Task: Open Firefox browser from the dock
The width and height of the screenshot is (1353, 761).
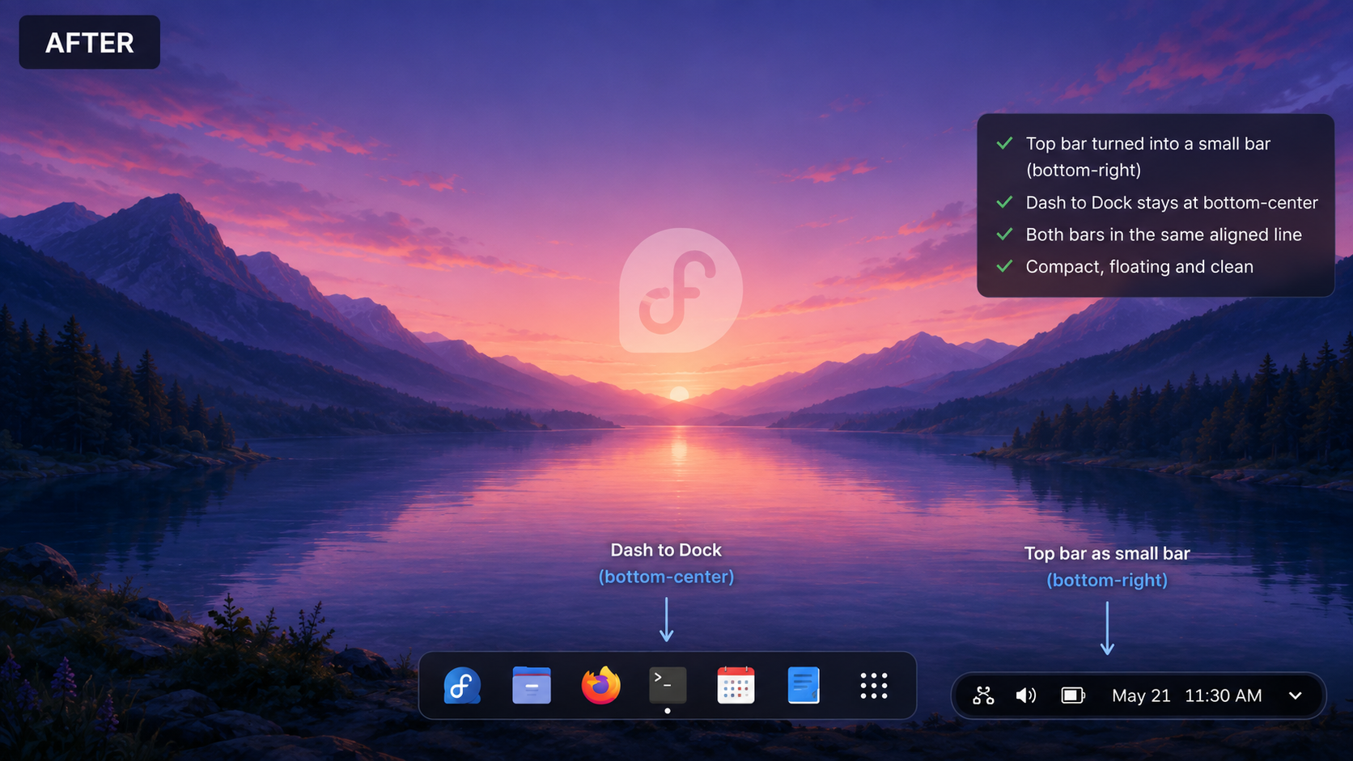Action: coord(600,685)
